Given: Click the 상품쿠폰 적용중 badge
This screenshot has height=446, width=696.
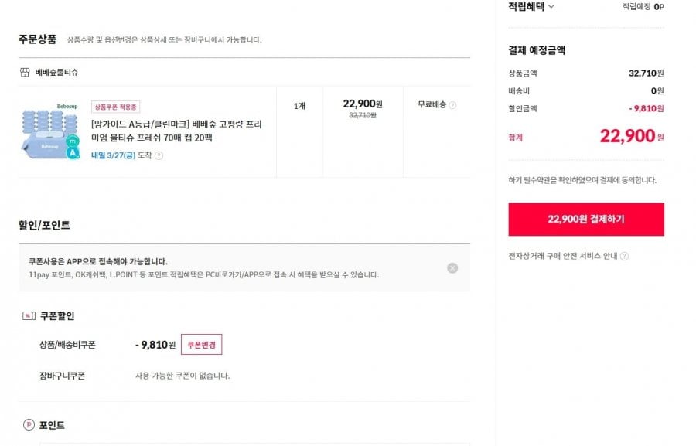Looking at the screenshot, I should pyautogui.click(x=116, y=107).
